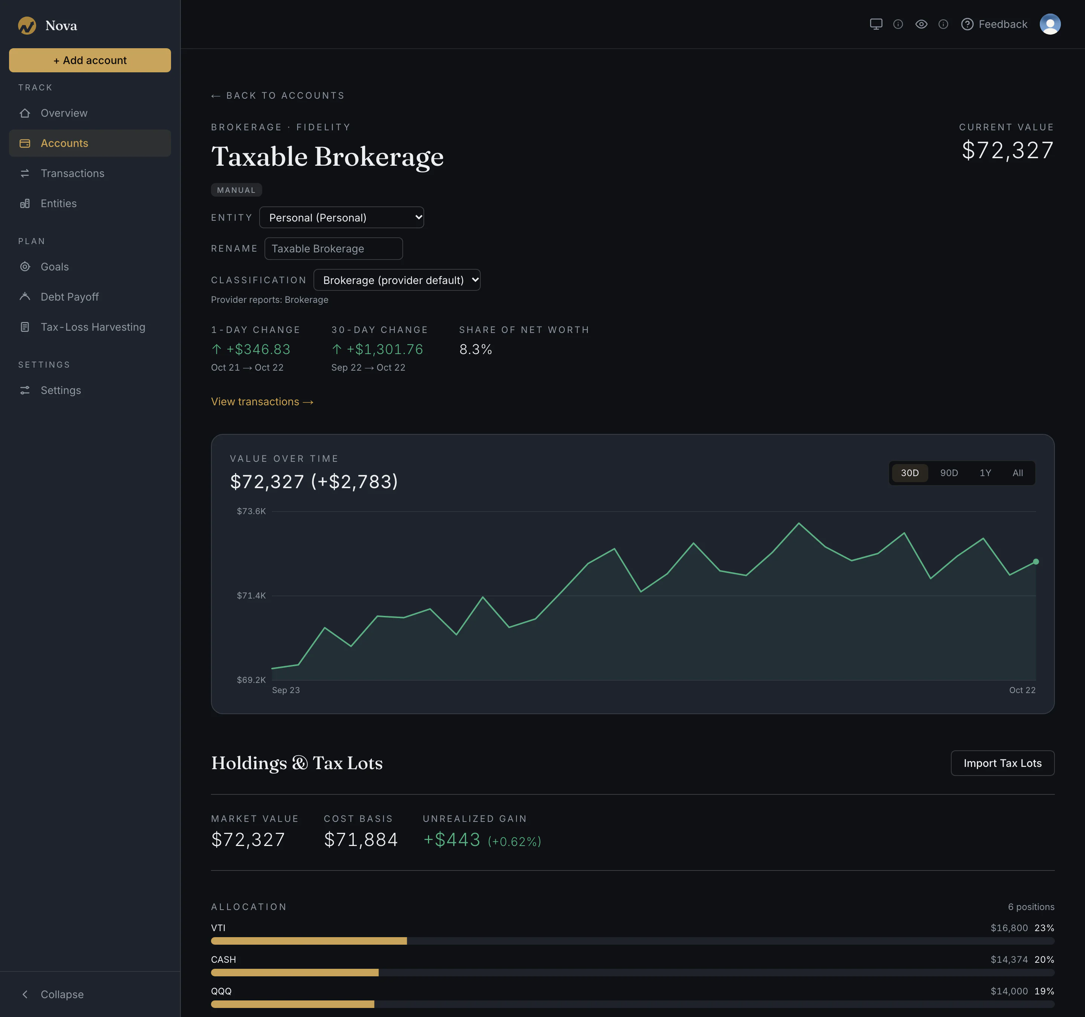1085x1017 pixels.
Task: Click the Settings sliders icon
Action: click(x=24, y=390)
